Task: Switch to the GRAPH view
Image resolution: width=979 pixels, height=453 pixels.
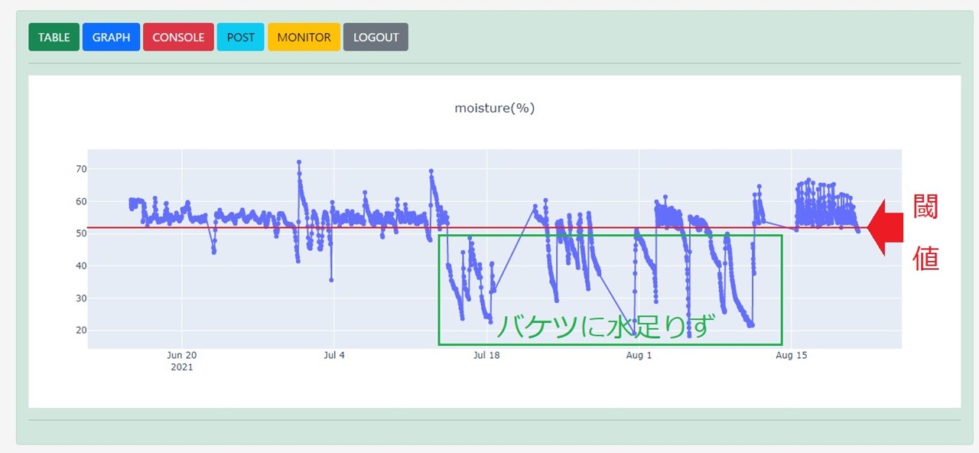Action: coord(111,37)
